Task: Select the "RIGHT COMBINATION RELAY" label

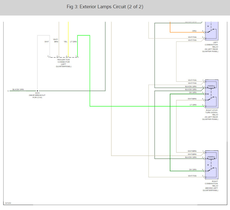Action: pyautogui.click(x=211, y=184)
